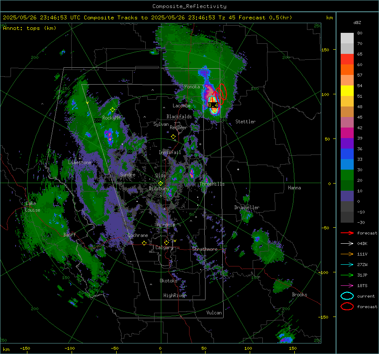Select the purple 10 dBZ color swatch

pos(347,196)
